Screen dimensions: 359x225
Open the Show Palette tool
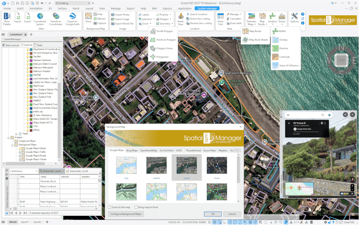[x=7, y=19]
